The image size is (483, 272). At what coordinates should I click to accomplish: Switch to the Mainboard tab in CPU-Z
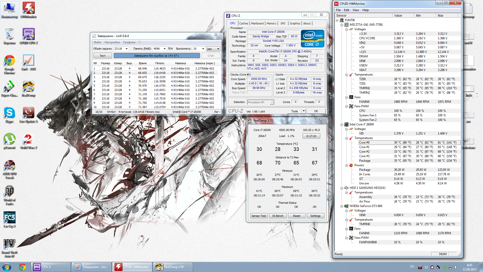(x=257, y=23)
